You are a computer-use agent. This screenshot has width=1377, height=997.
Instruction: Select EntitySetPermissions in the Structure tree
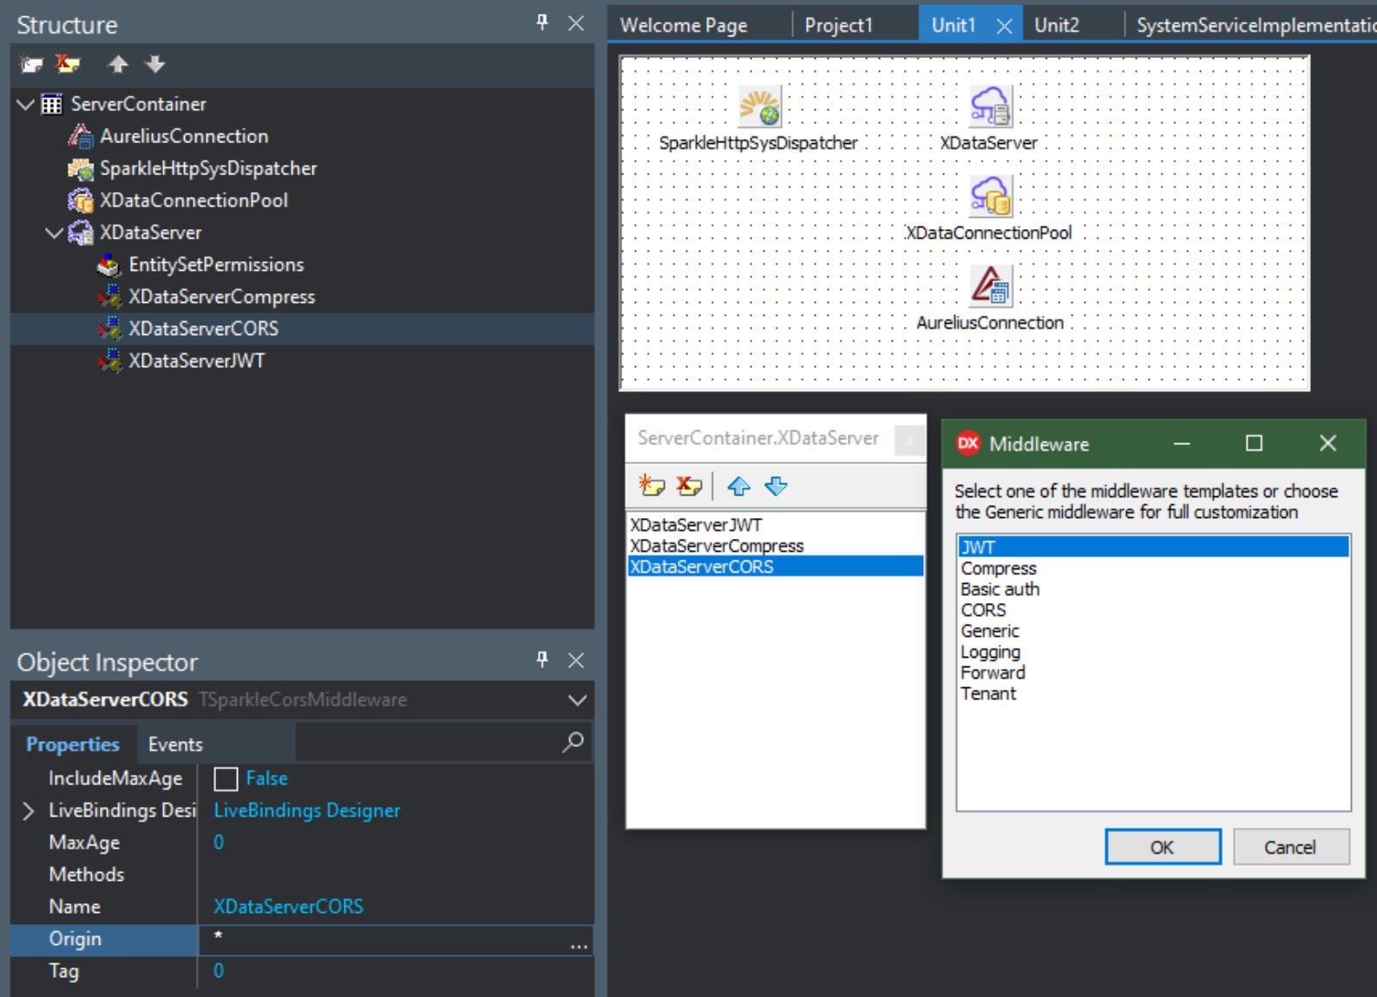point(216,265)
